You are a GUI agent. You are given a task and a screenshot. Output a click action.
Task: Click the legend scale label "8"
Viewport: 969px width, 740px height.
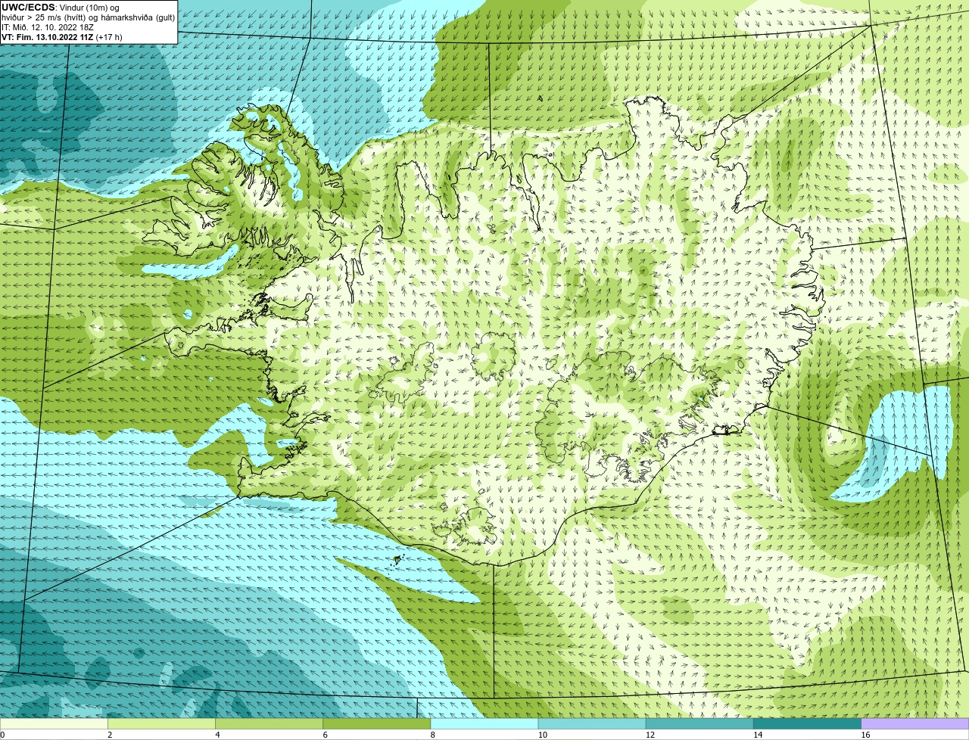[x=432, y=735]
